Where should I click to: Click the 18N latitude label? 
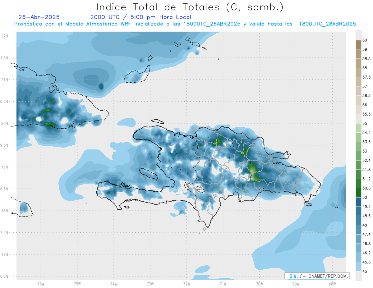[x=5, y=211]
